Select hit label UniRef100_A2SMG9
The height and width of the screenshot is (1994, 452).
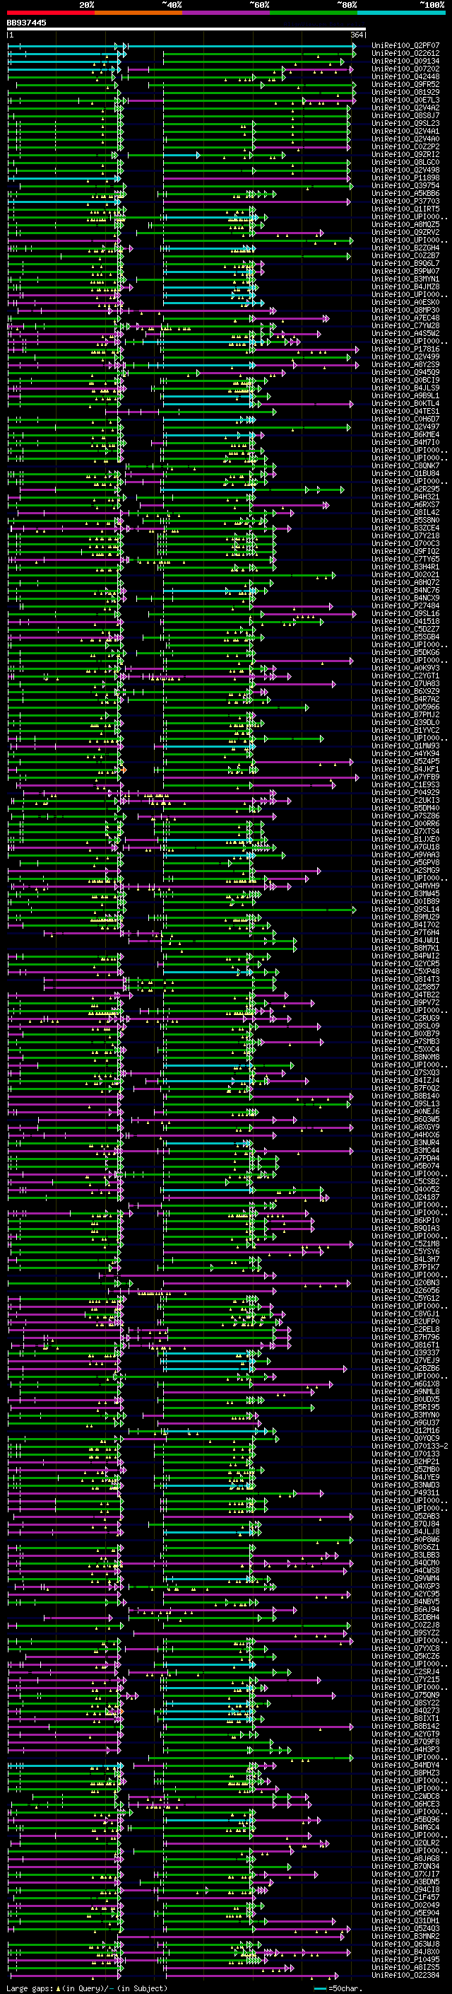coord(405,870)
